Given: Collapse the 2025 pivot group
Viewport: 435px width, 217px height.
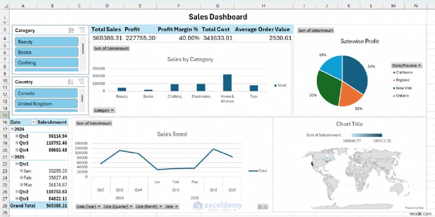Looking at the screenshot, I should (12, 157).
